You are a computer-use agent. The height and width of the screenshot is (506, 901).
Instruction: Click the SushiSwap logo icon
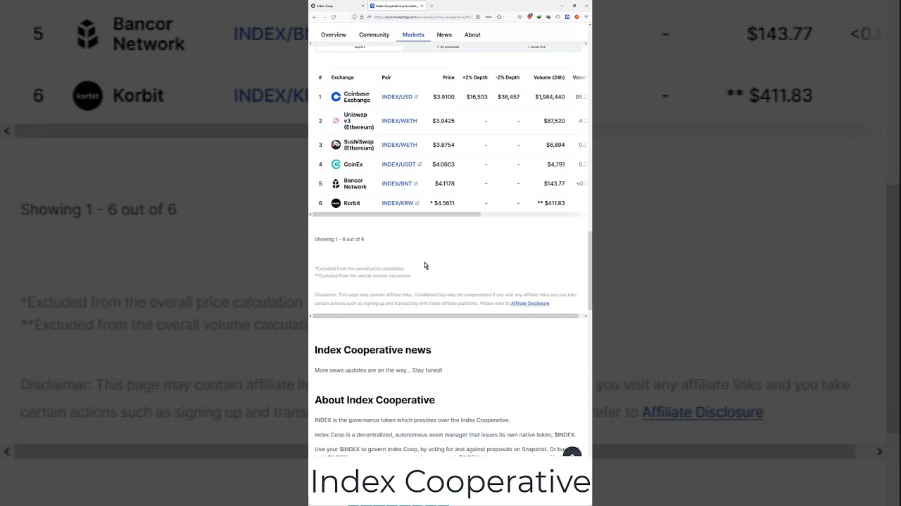click(x=336, y=145)
